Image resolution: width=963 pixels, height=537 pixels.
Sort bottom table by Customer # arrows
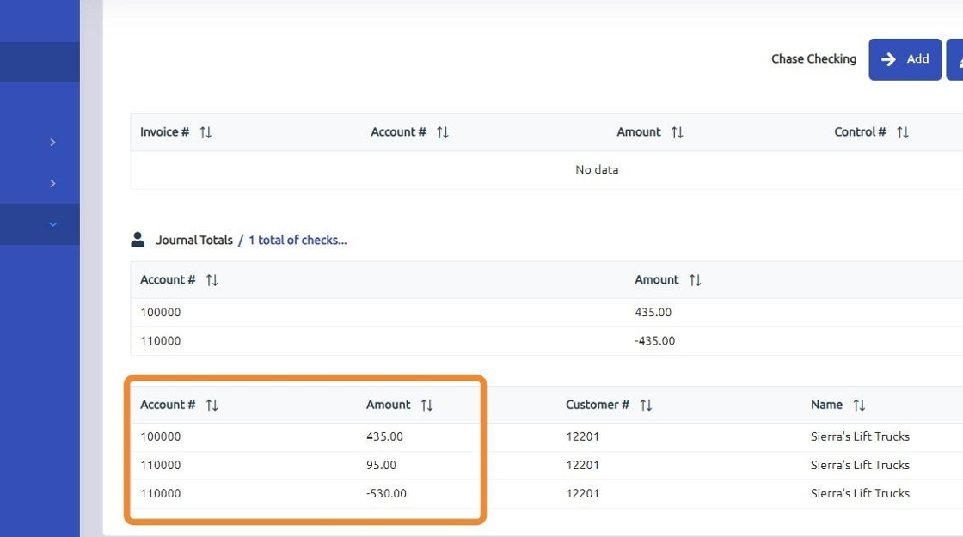(646, 405)
